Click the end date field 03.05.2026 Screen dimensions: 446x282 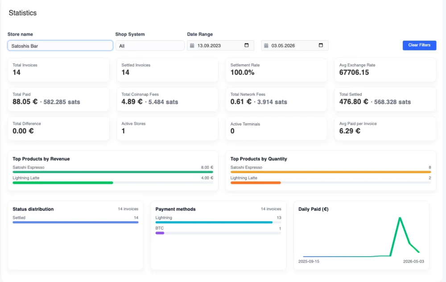pyautogui.click(x=295, y=46)
